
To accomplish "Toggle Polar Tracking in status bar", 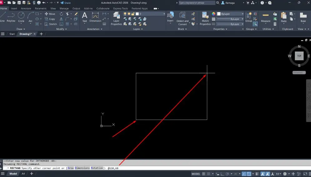I will tap(228, 174).
